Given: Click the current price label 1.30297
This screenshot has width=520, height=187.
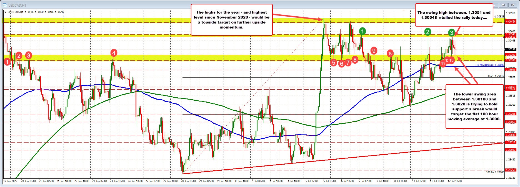Looking at the screenshot, I should point(510,50).
